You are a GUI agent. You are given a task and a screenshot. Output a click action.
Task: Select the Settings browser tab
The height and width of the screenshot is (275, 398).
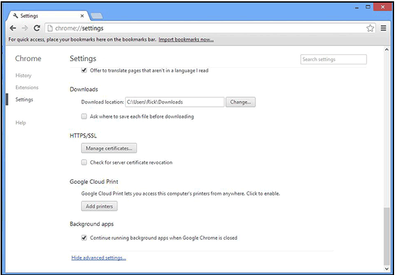[x=48, y=16]
